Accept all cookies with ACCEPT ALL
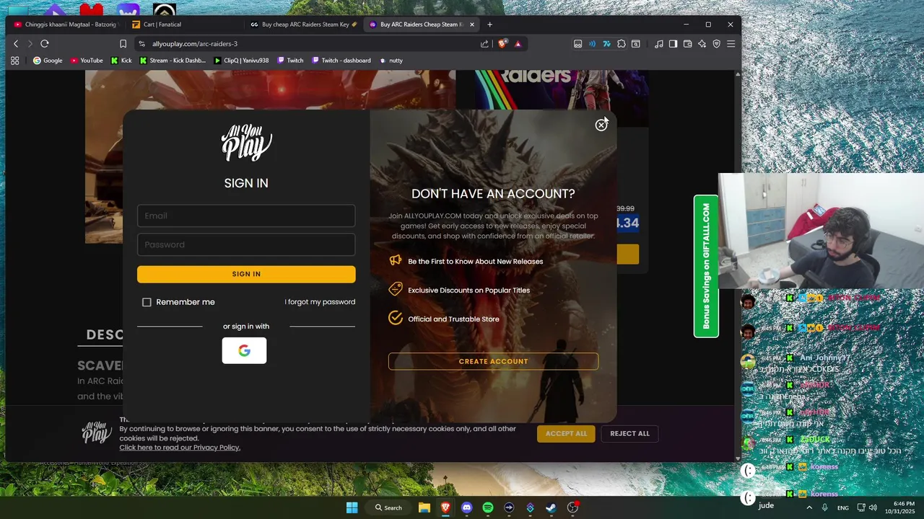The width and height of the screenshot is (924, 519). coord(566,433)
